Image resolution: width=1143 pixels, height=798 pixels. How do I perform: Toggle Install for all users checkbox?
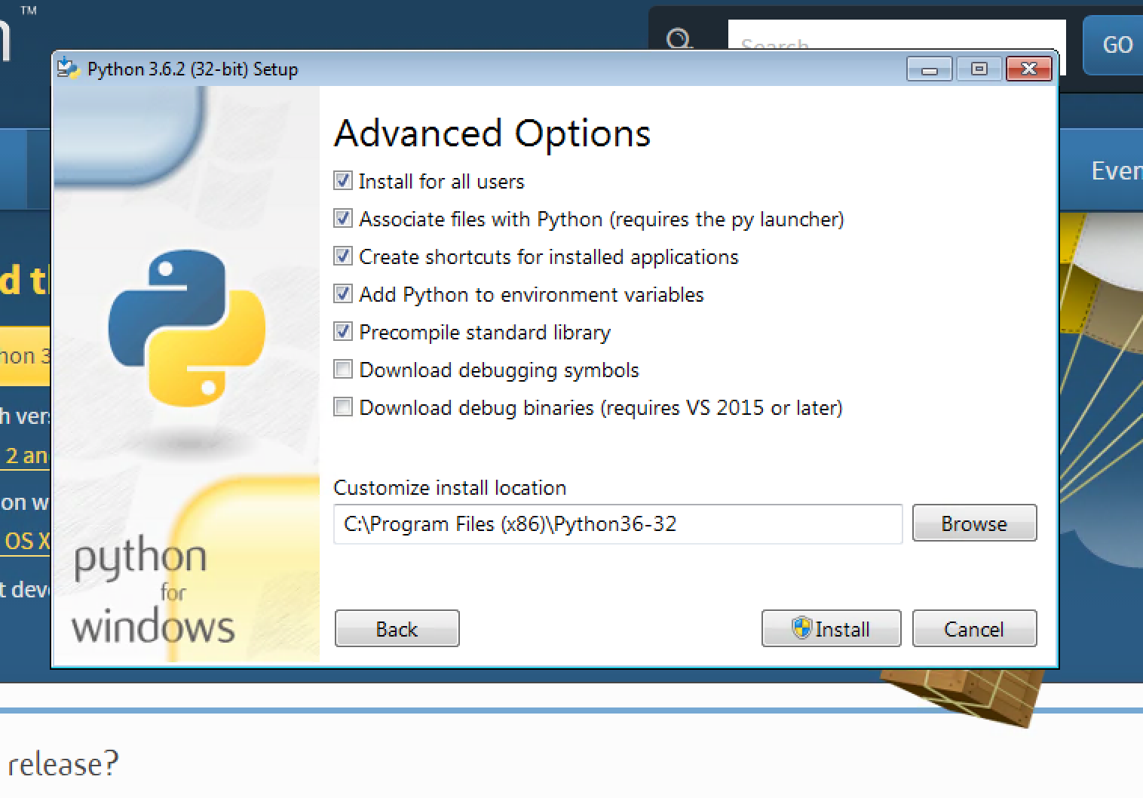pyautogui.click(x=343, y=181)
